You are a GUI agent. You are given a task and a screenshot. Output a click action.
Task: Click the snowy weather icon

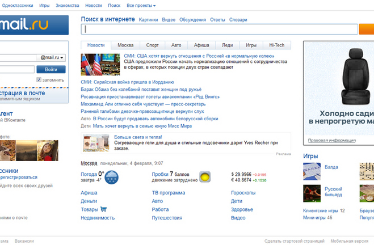pos(111,178)
